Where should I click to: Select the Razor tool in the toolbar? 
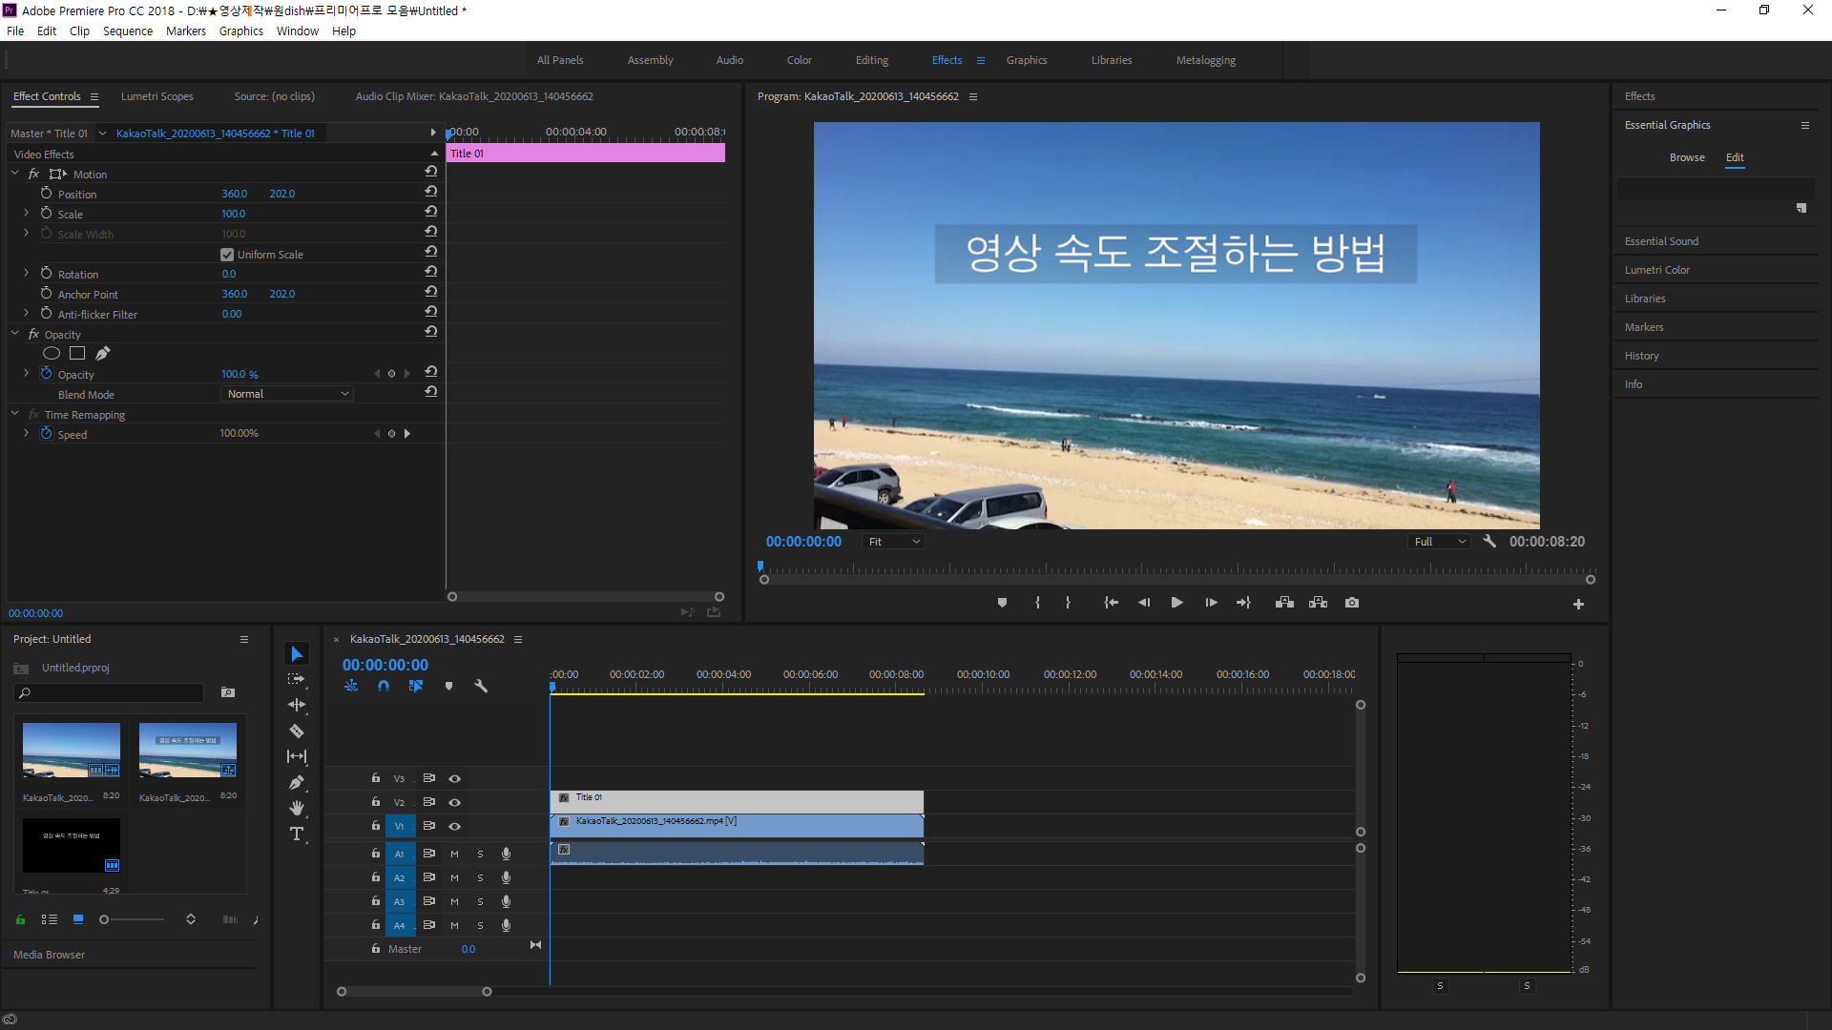297,731
